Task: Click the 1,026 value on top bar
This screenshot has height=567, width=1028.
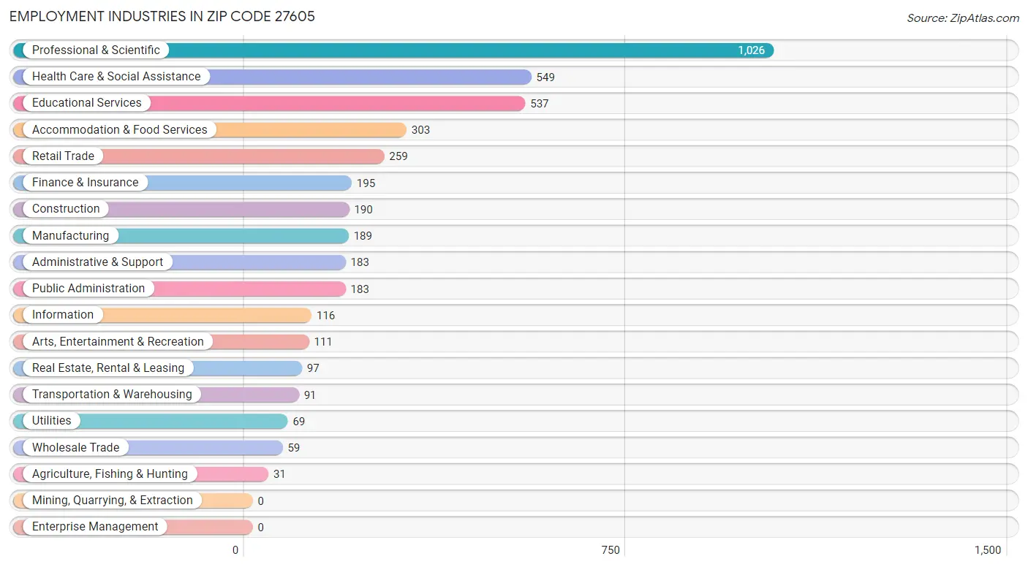Action: click(x=751, y=50)
